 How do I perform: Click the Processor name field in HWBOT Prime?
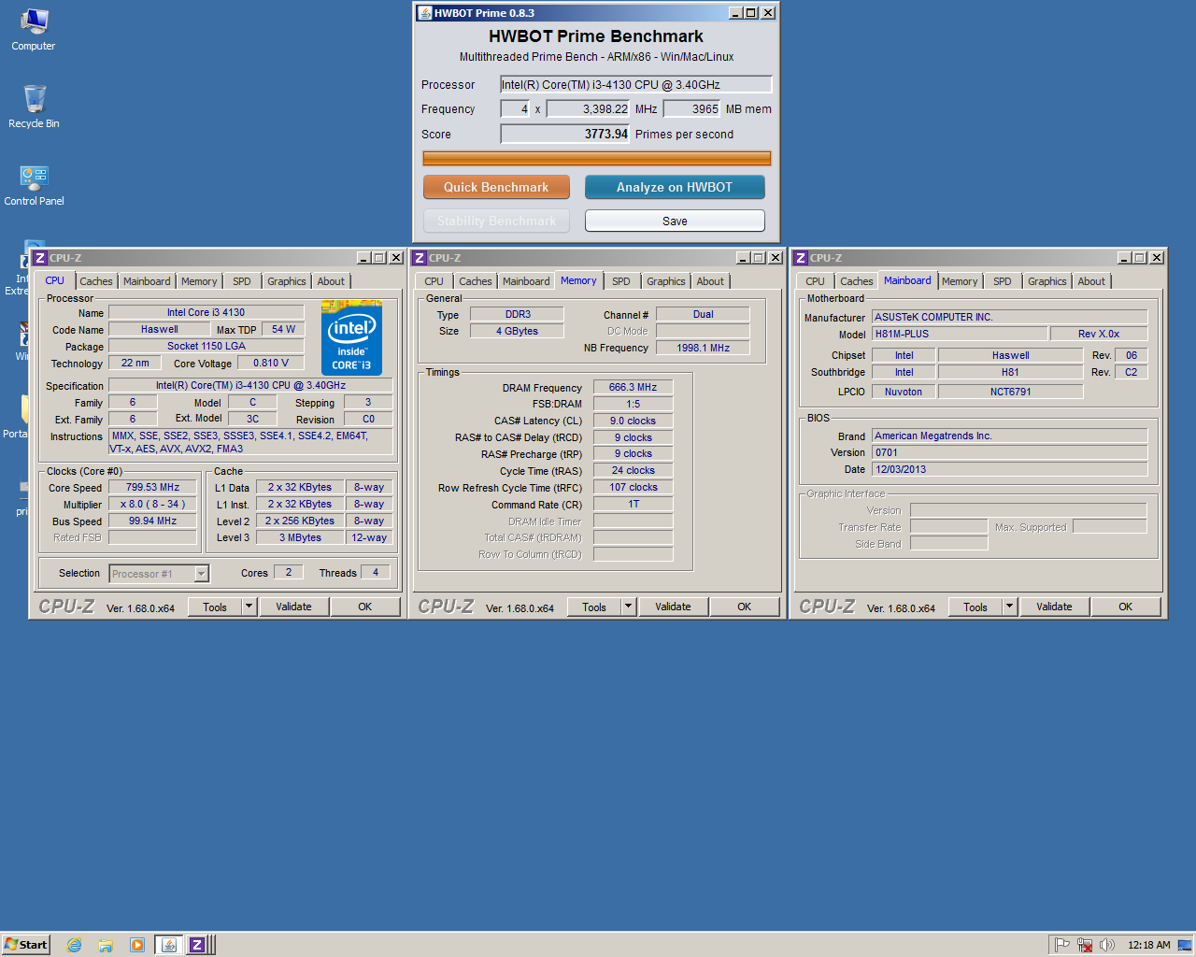pos(636,84)
